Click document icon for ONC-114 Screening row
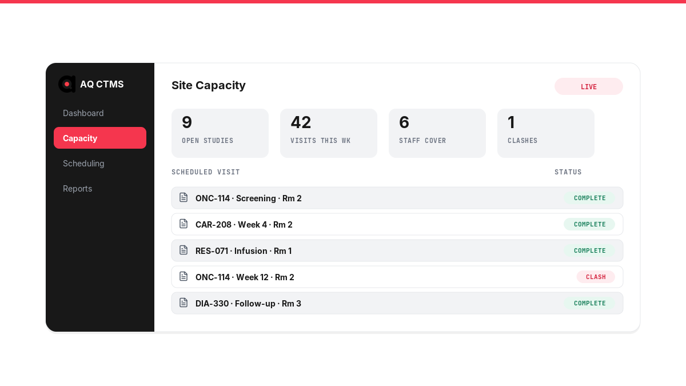The height and width of the screenshot is (386, 686). (x=184, y=197)
